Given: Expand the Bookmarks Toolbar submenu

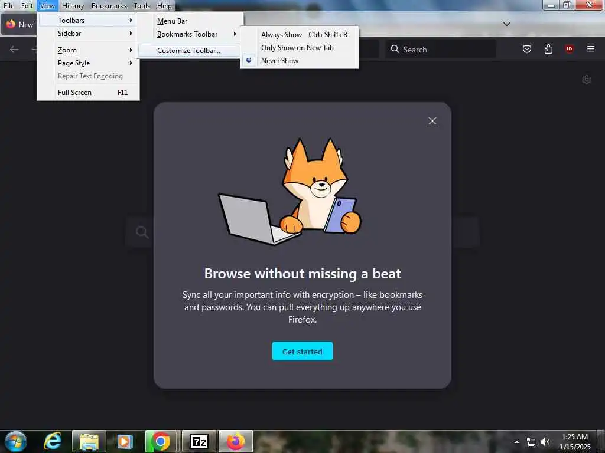Looking at the screenshot, I should [190, 34].
